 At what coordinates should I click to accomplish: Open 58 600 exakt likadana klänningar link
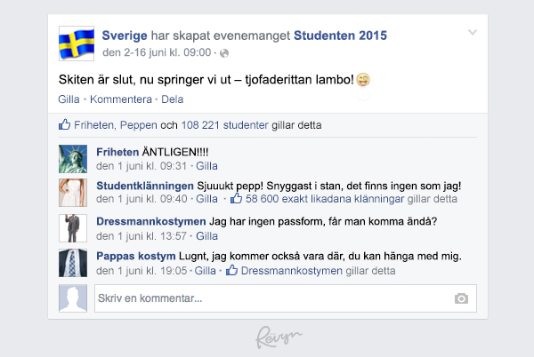[x=325, y=199]
